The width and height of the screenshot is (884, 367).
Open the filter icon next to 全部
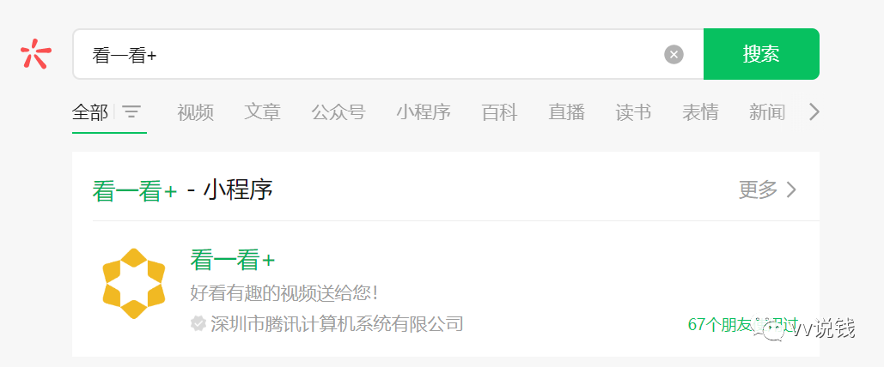131,112
